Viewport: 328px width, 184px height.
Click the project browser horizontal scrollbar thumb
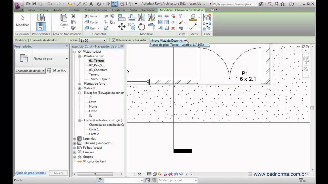coord(95,174)
